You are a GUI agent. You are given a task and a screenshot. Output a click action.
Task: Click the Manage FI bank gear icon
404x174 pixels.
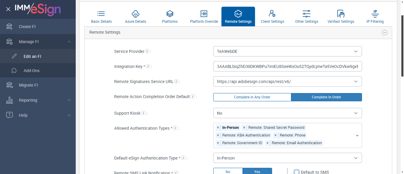coord(9,42)
